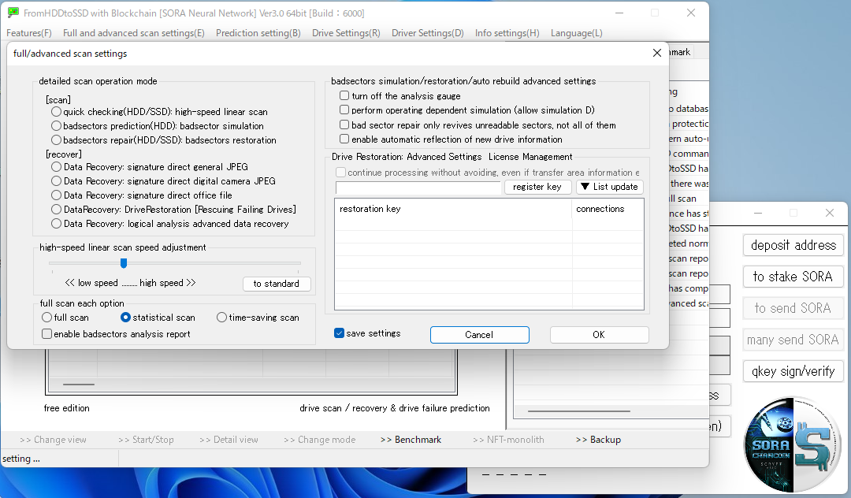Click Cancel in scan settings dialog
The height and width of the screenshot is (498, 851).
(479, 335)
